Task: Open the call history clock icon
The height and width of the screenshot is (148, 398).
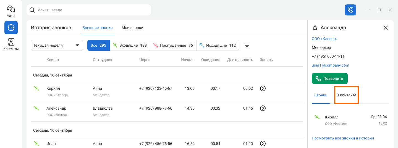Action: [x=11, y=28]
